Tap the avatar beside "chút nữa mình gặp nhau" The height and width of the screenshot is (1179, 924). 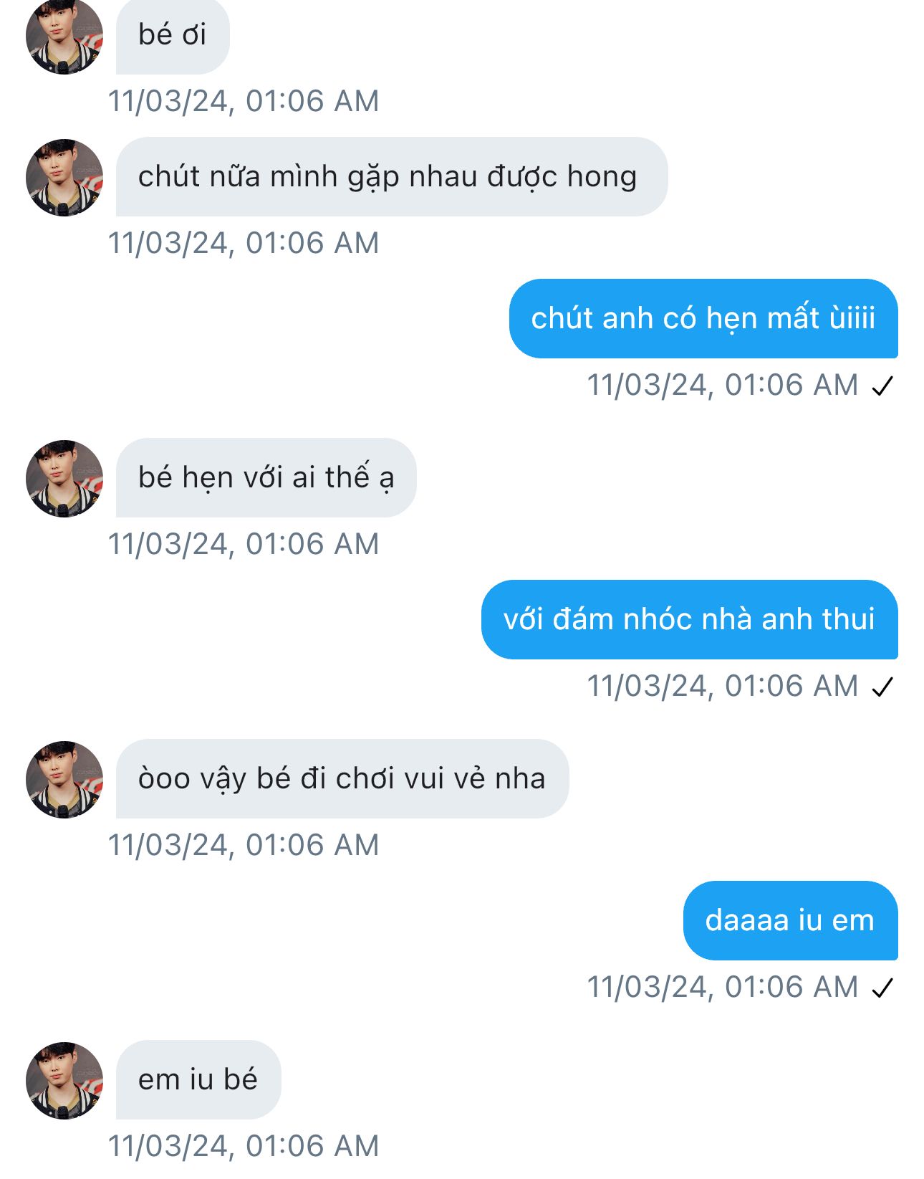[x=64, y=177]
